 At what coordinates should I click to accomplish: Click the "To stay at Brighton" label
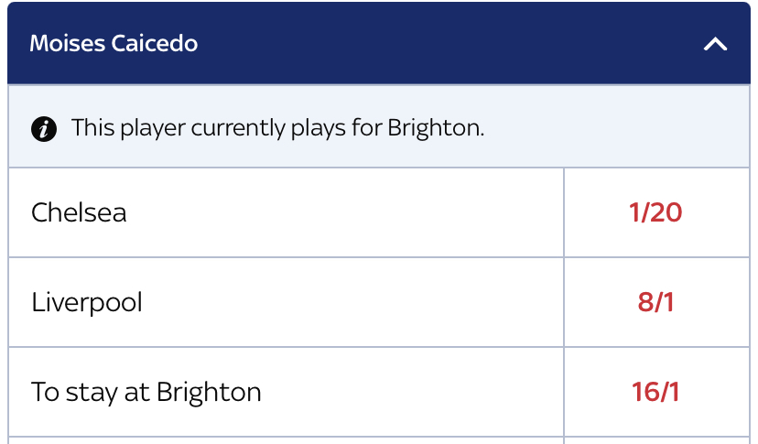point(146,393)
